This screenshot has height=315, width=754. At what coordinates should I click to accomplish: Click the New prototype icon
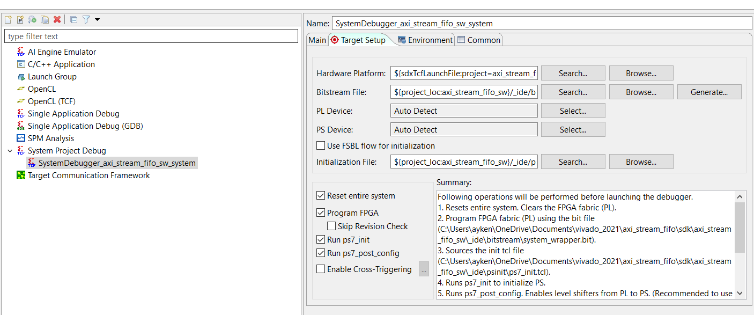tap(20, 19)
